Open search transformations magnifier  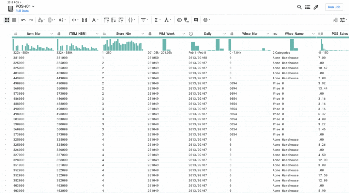point(299,7)
